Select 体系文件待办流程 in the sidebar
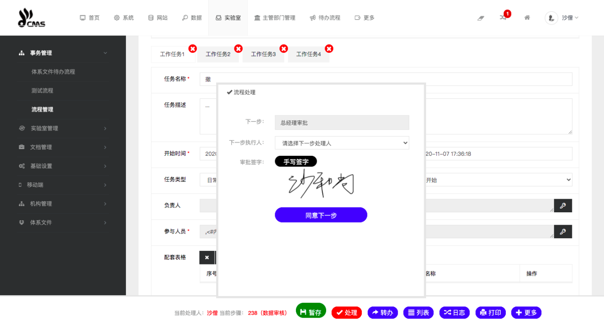 pyautogui.click(x=53, y=72)
